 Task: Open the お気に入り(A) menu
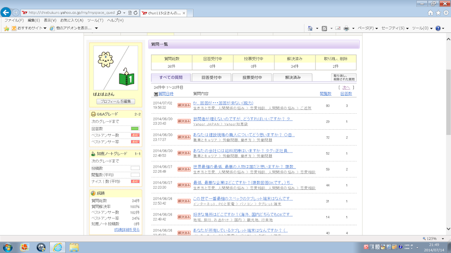coord(72,20)
